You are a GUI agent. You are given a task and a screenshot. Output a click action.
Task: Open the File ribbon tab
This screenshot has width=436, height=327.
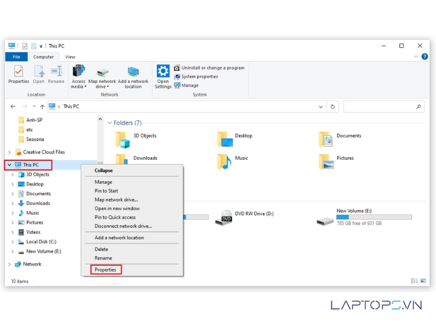pyautogui.click(x=16, y=57)
